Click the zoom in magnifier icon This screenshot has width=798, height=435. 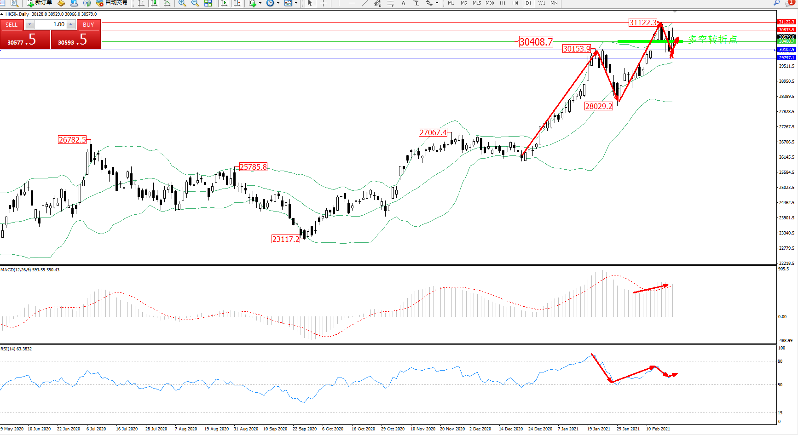click(182, 3)
